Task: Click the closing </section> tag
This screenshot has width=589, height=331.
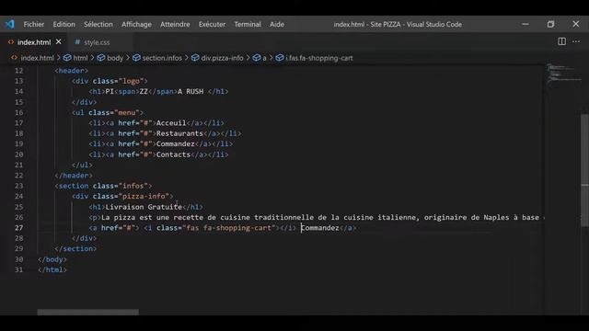Action: (75, 249)
